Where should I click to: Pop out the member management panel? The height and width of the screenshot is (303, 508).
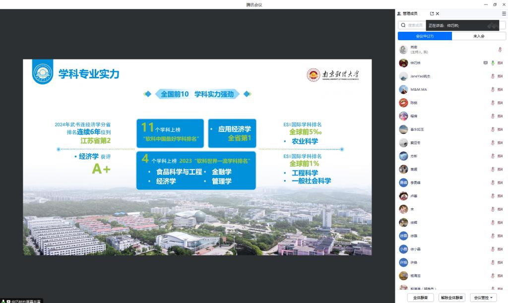[432, 14]
